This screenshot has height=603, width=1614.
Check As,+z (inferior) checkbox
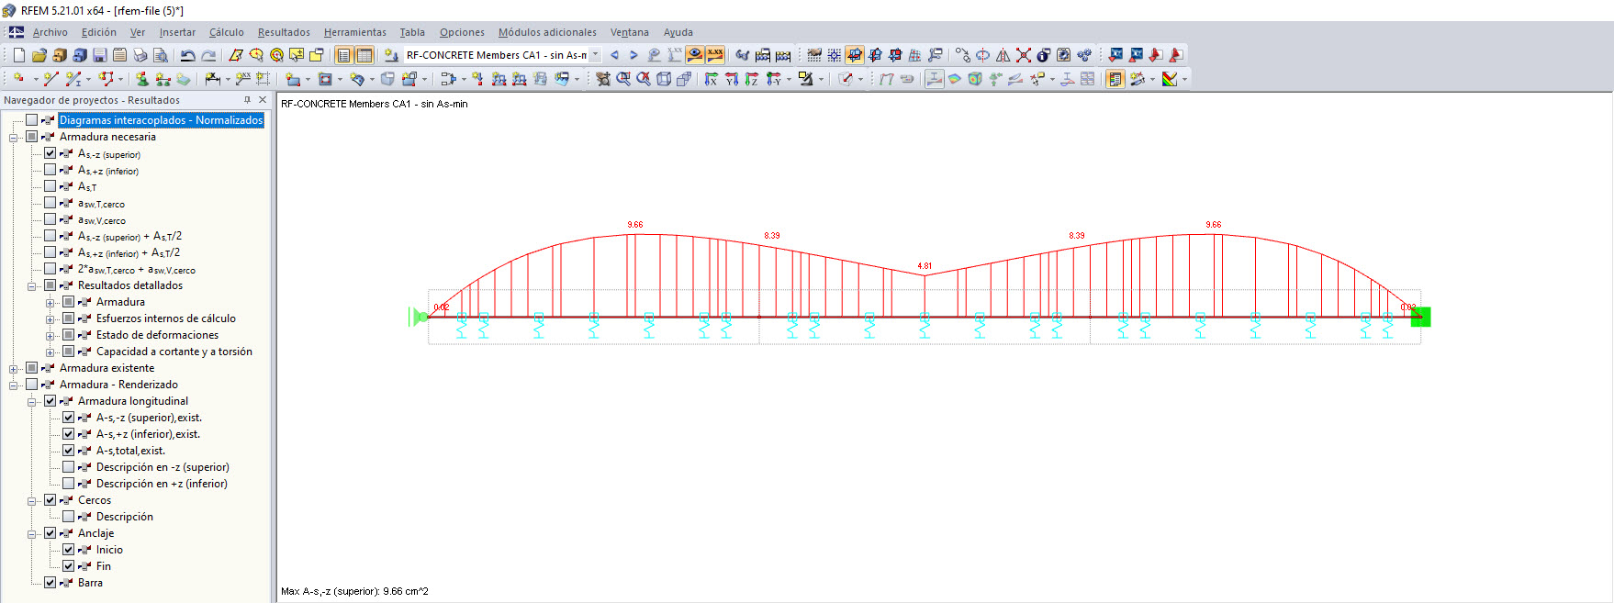coord(50,170)
